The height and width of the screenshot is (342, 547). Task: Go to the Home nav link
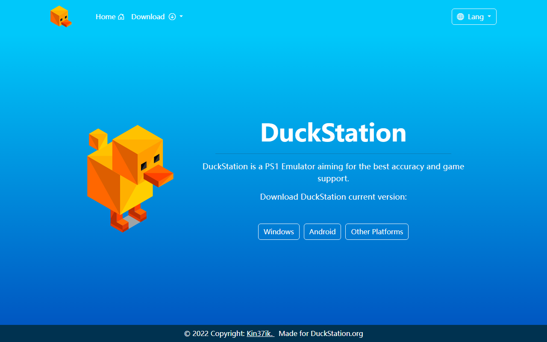110,17
